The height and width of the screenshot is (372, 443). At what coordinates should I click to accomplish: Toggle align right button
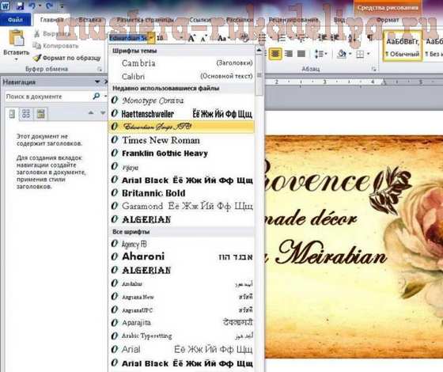click(289, 54)
